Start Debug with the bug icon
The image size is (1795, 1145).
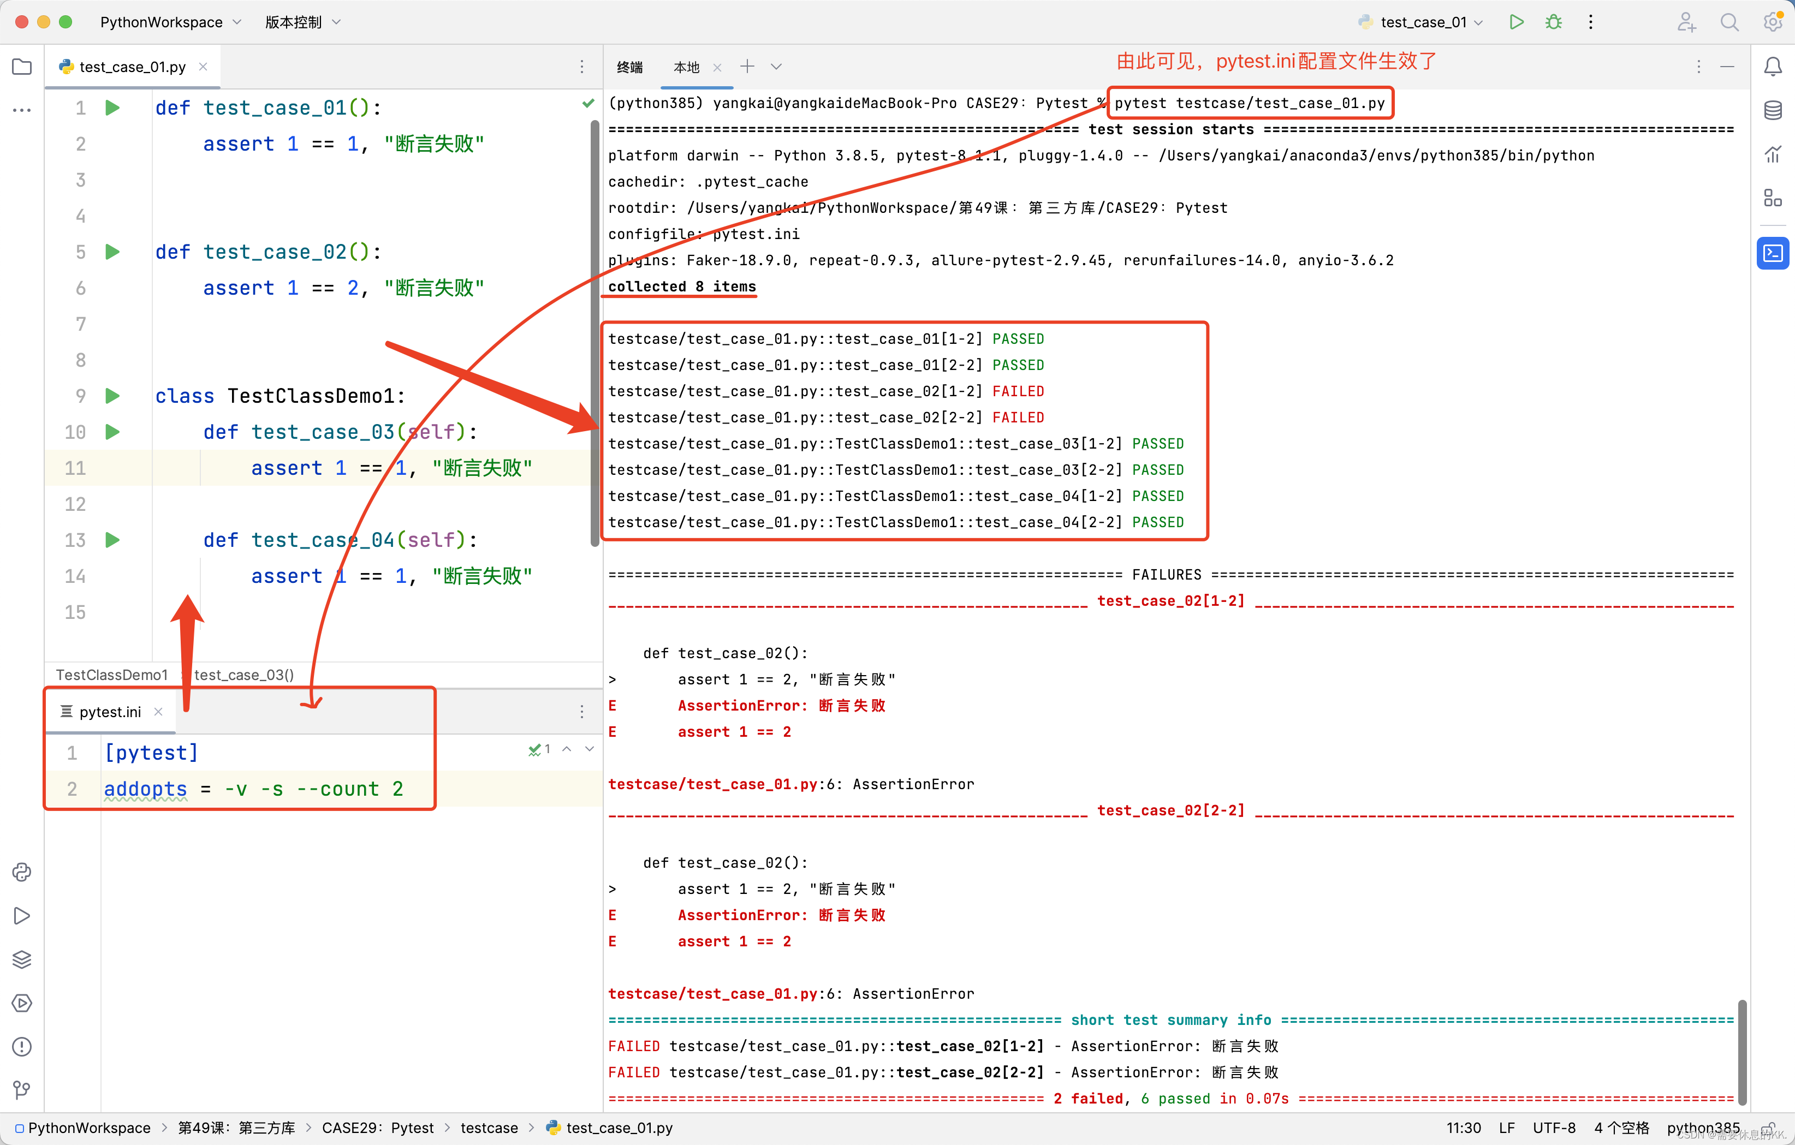coord(1554,22)
